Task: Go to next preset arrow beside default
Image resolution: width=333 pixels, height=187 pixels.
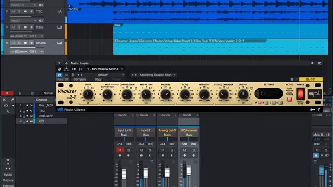Action: (82, 75)
